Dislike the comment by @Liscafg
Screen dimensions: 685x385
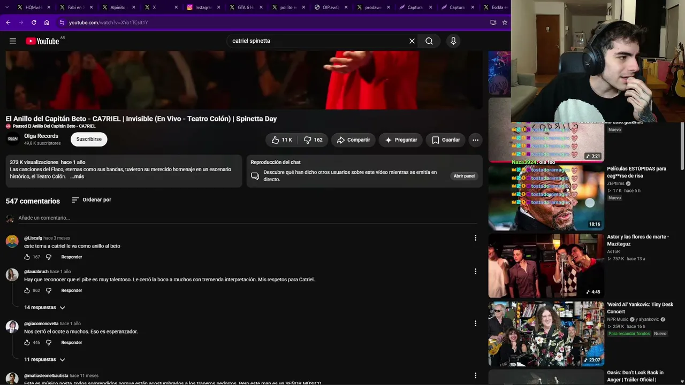[x=49, y=257]
